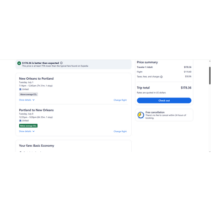The width and height of the screenshot is (211, 211).
Task: Click the blue Check out button
Action: tap(164, 100)
